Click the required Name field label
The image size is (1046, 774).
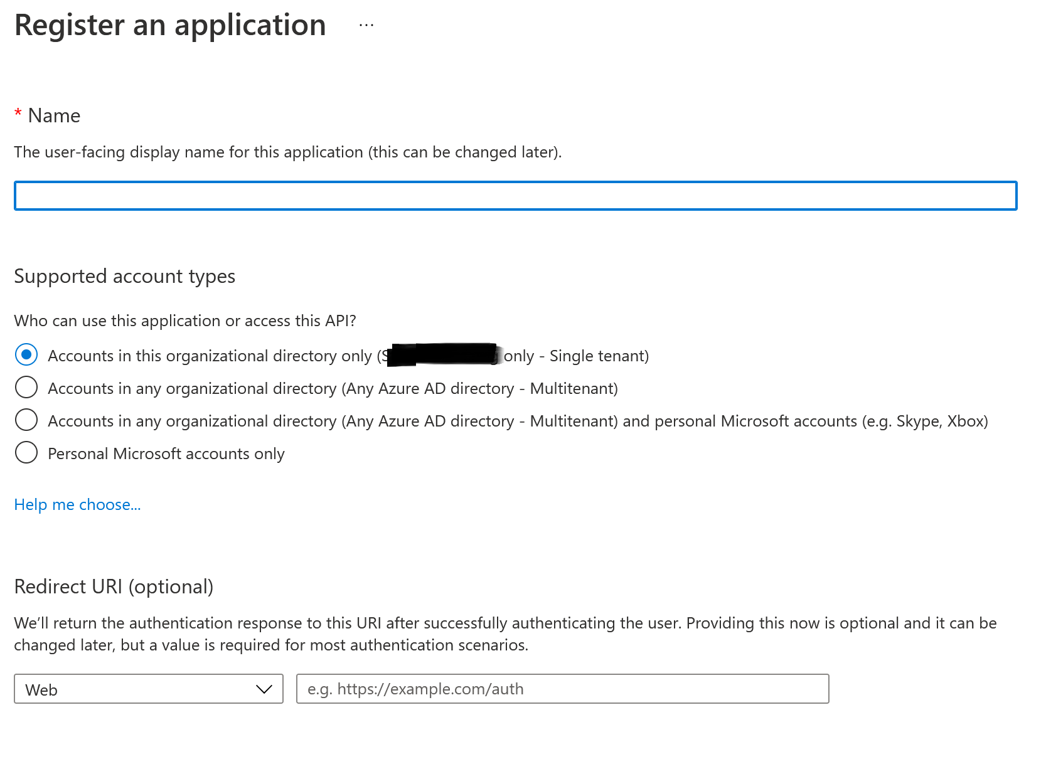coord(54,116)
